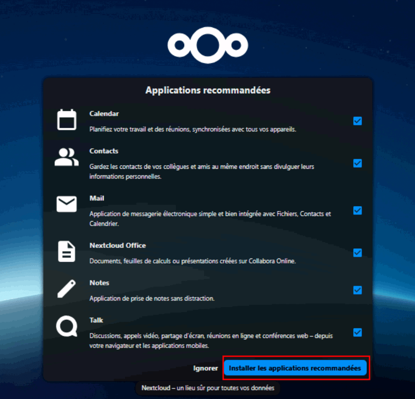
Task: Click the Calendar title label
Action: tap(104, 114)
